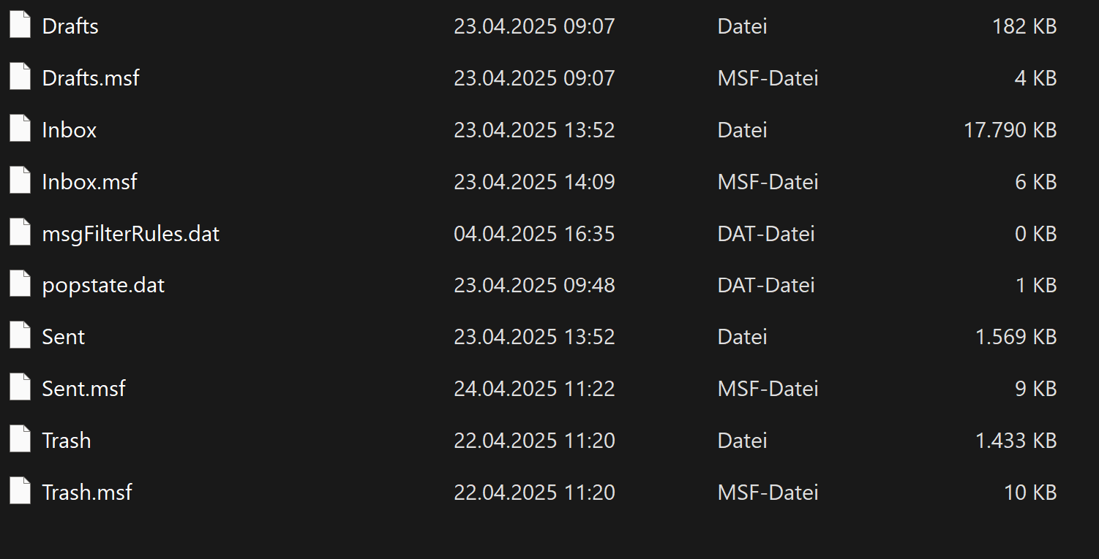Click the DAT-Datei type of popstate.dat

click(766, 285)
